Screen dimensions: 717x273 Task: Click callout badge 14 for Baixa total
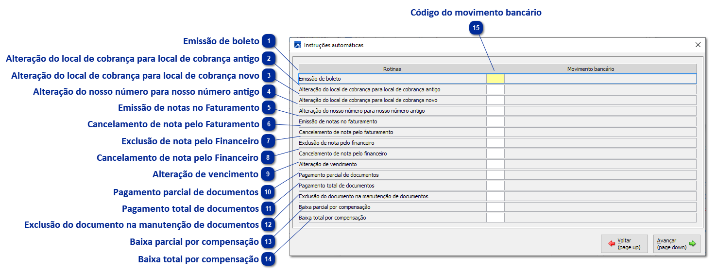tap(268, 259)
